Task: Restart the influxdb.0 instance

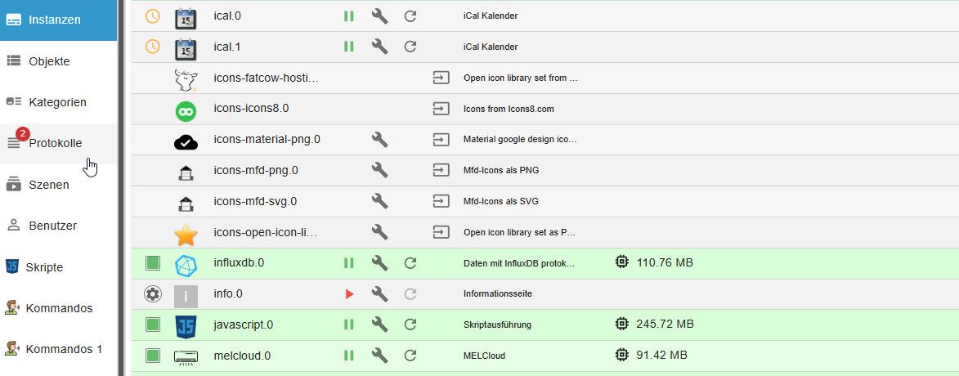Action: click(x=411, y=263)
